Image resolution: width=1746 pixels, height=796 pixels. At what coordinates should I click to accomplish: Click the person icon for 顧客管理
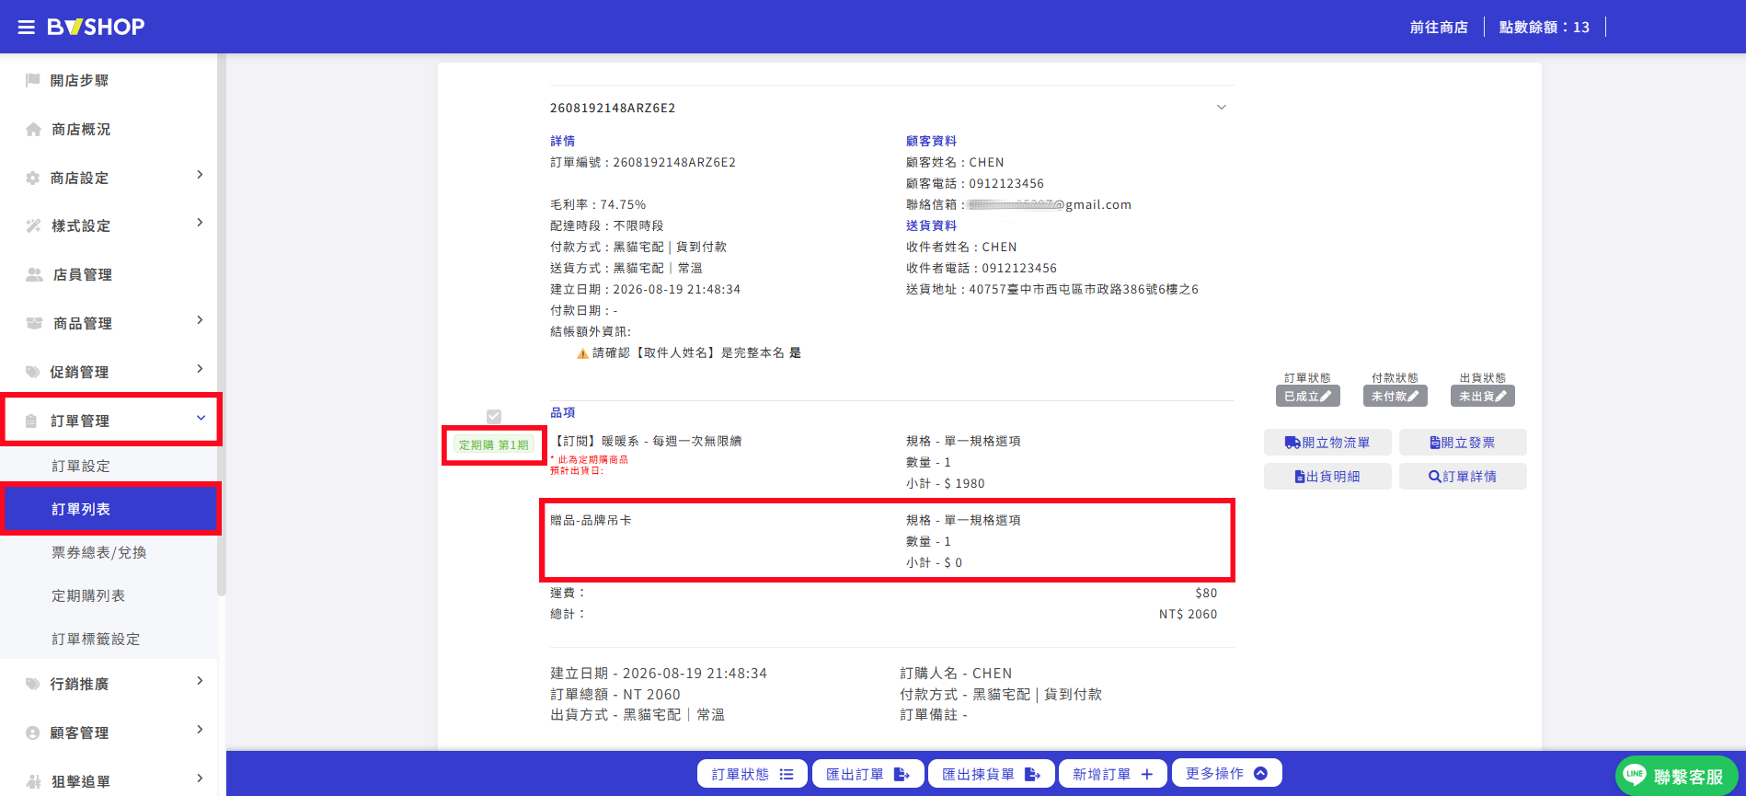pos(33,733)
